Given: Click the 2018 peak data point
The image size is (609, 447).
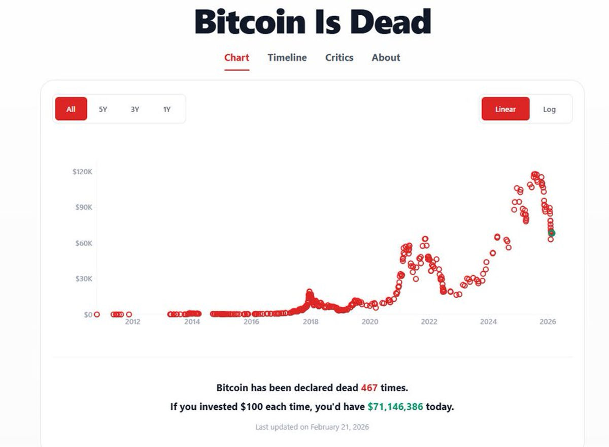Looking at the screenshot, I should [x=310, y=292].
